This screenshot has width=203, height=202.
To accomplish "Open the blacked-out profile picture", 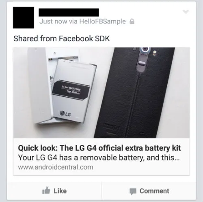I will point(24,18).
